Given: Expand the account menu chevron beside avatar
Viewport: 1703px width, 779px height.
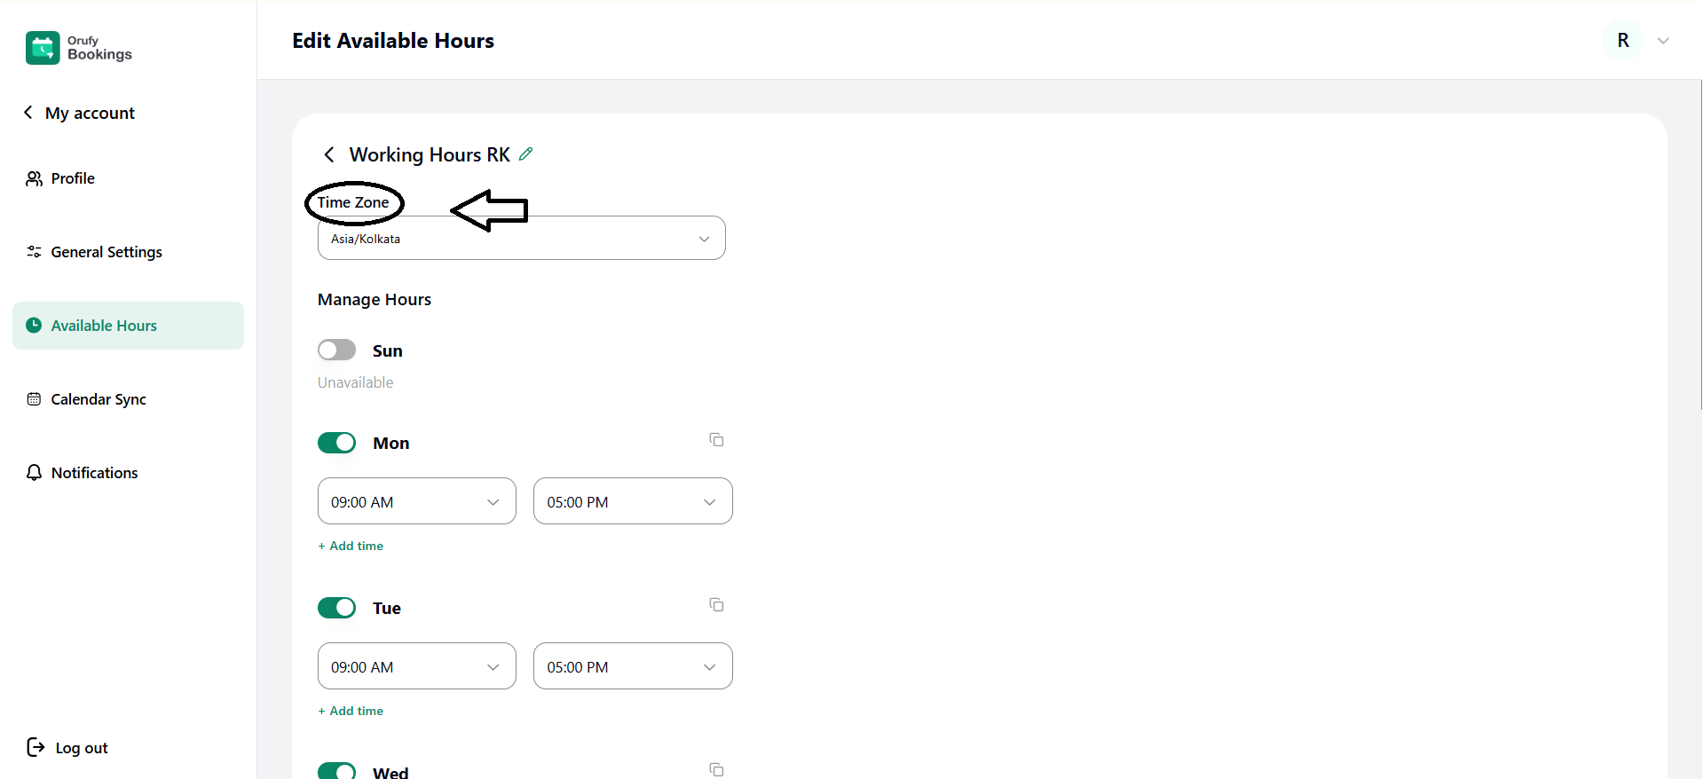Looking at the screenshot, I should 1663,41.
